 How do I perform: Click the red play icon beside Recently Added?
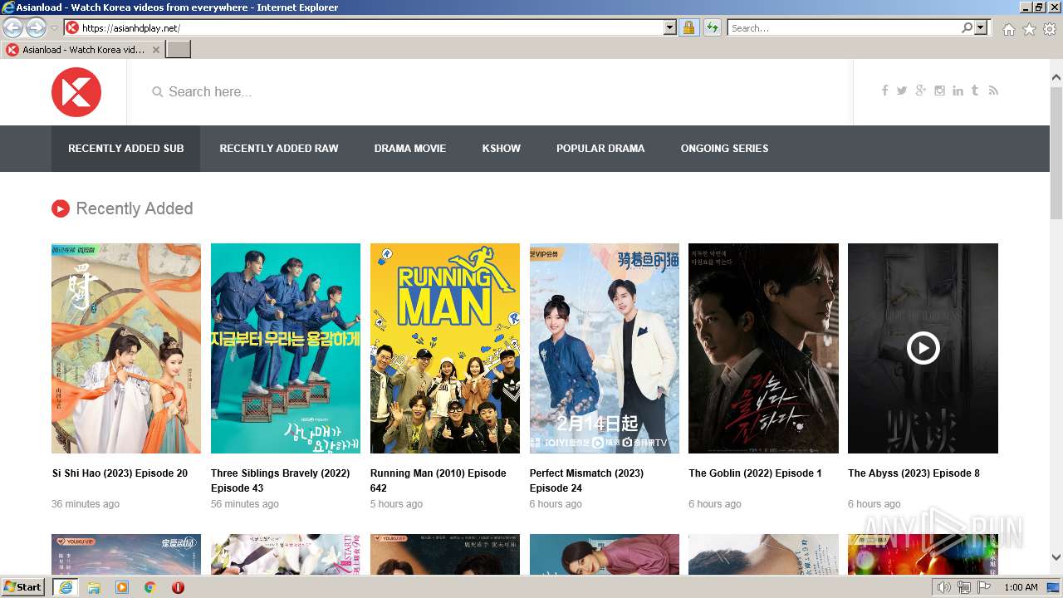pos(61,208)
